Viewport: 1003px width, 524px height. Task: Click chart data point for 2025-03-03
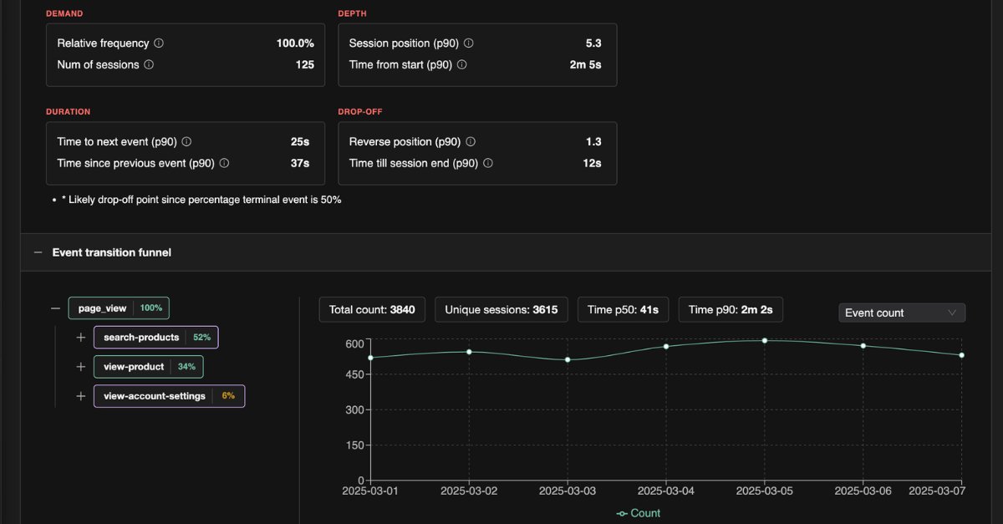tap(568, 360)
